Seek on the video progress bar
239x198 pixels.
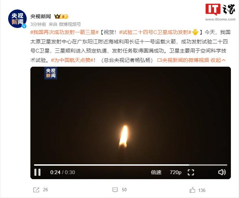tap(131, 165)
